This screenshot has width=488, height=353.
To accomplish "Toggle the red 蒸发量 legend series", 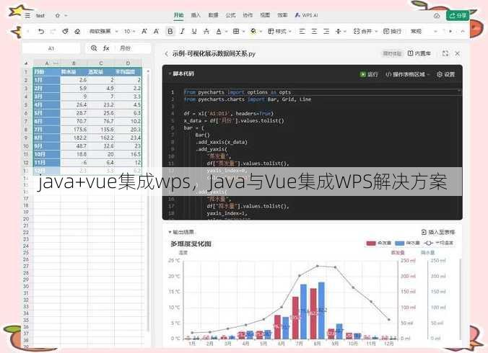I will 378,243.
